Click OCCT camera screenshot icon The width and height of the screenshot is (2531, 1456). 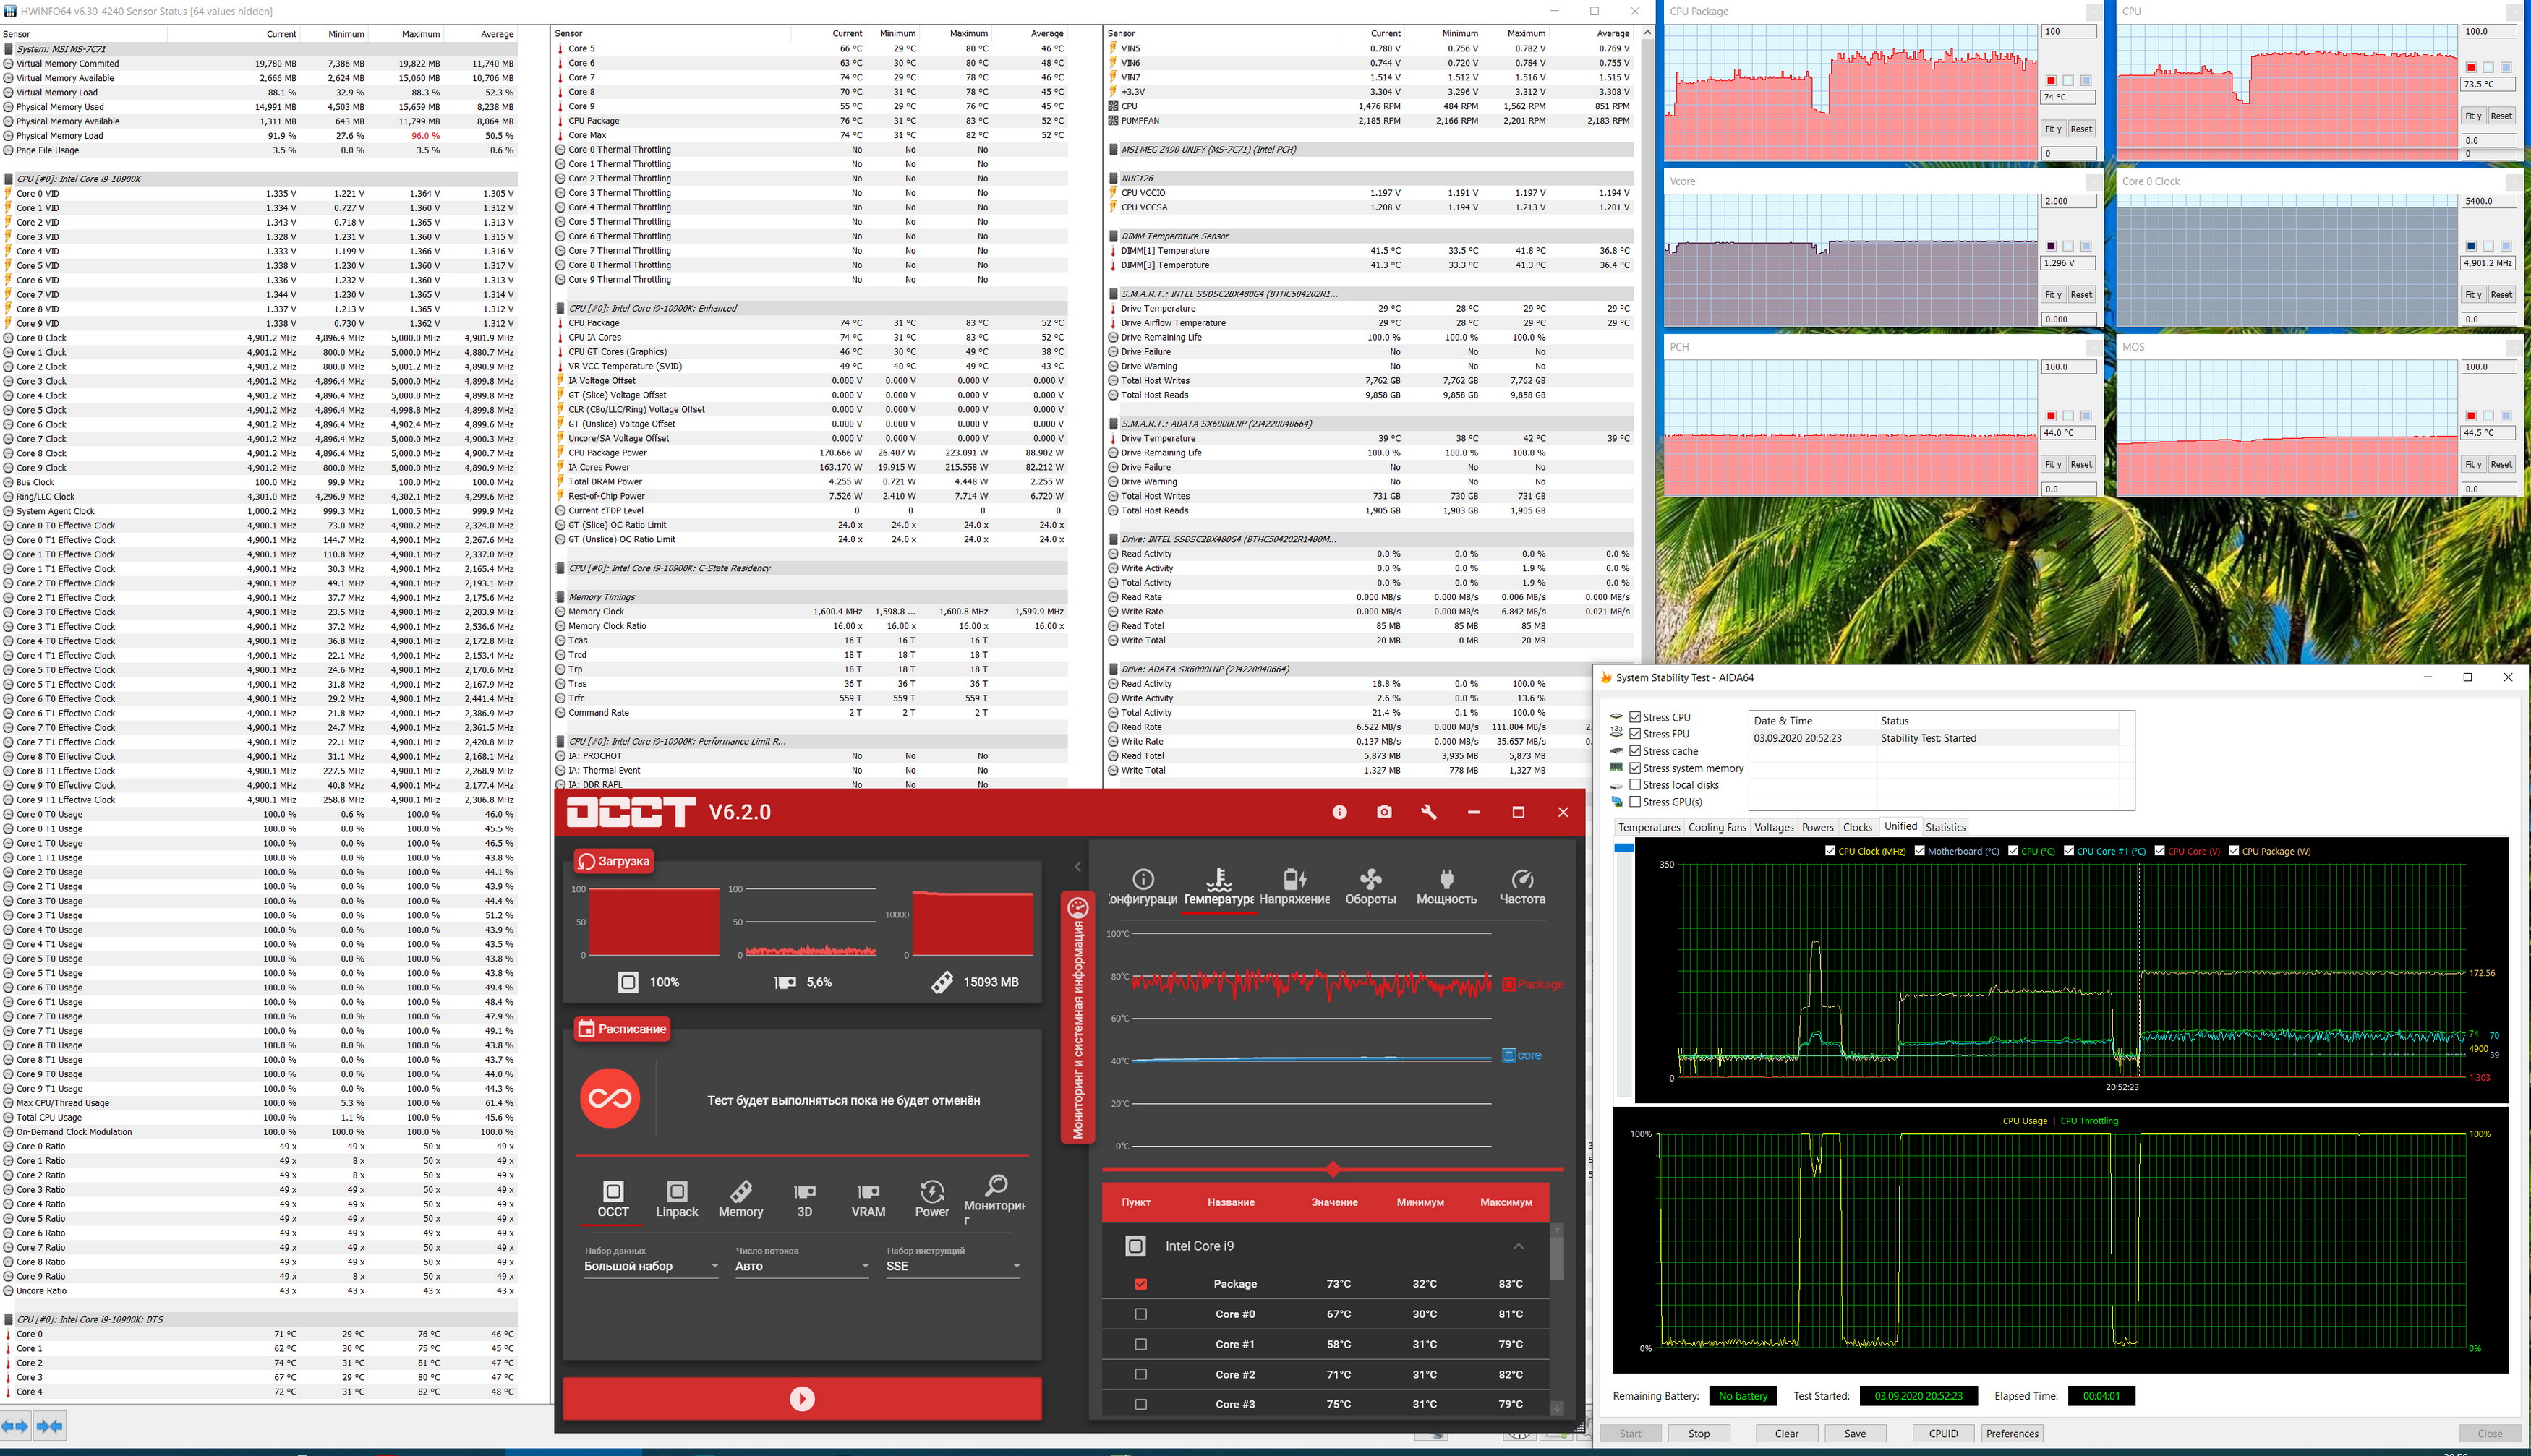pyautogui.click(x=1384, y=812)
